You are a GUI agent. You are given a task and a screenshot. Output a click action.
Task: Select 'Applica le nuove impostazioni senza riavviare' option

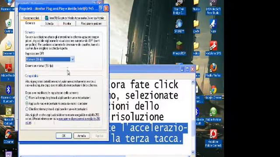point(27,103)
